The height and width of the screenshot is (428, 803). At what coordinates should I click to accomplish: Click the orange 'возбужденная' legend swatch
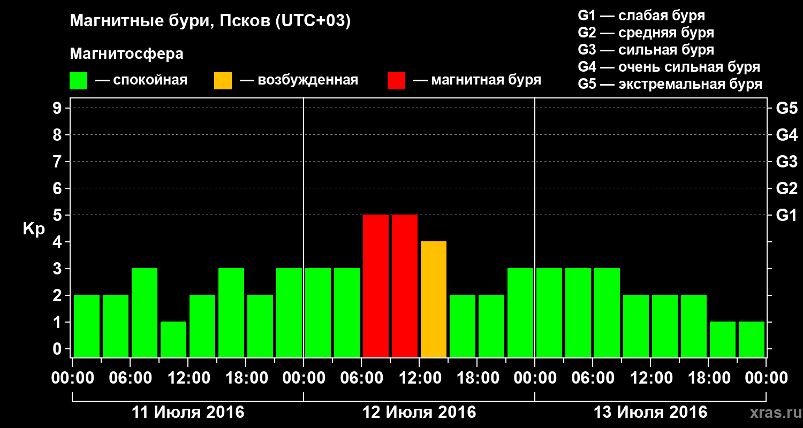223,81
